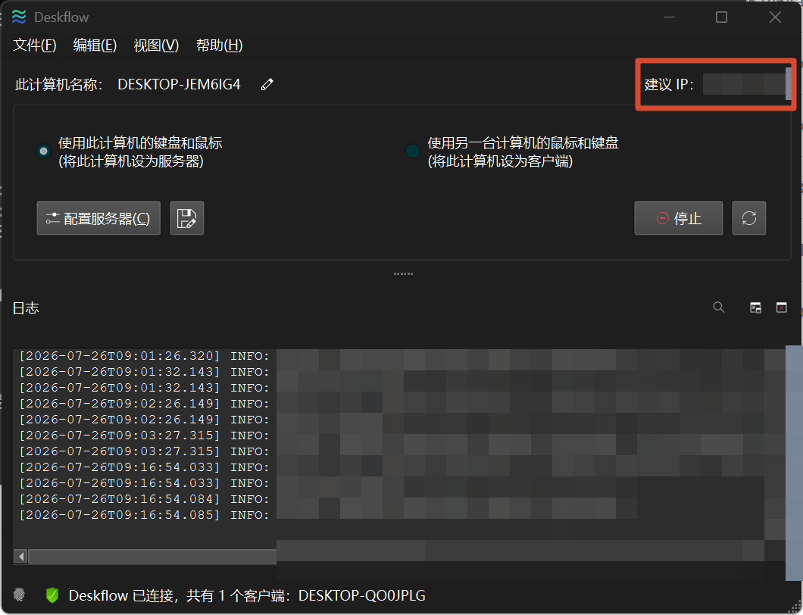Image resolution: width=803 pixels, height=615 pixels.
Task: Edit computer name with pencil icon
Action: 267,85
